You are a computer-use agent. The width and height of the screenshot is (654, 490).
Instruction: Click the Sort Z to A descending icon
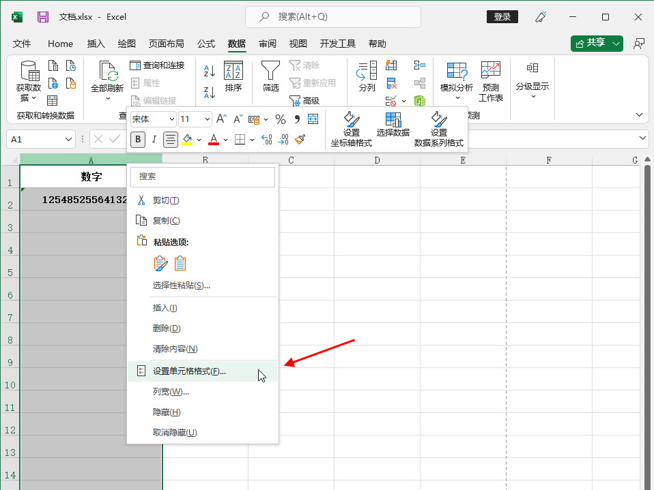pyautogui.click(x=210, y=93)
